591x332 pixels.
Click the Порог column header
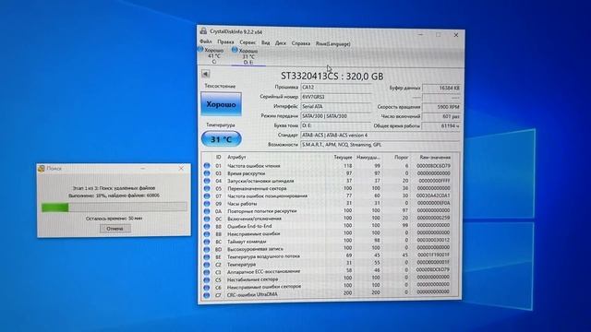click(401, 157)
